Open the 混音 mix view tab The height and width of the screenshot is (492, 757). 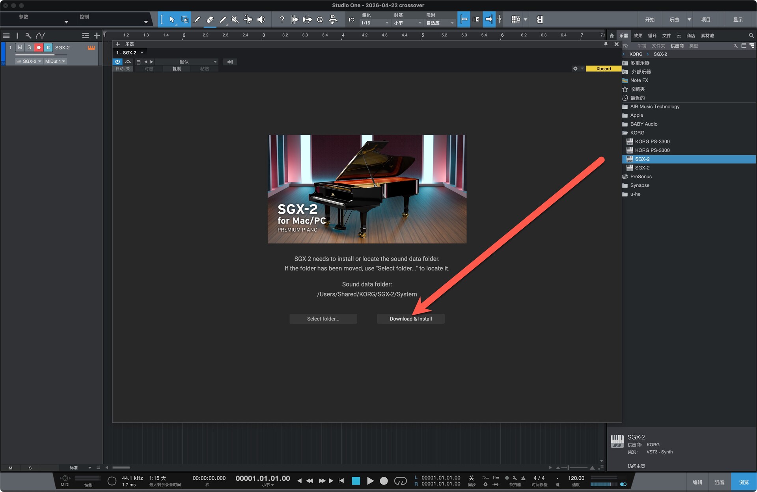720,482
